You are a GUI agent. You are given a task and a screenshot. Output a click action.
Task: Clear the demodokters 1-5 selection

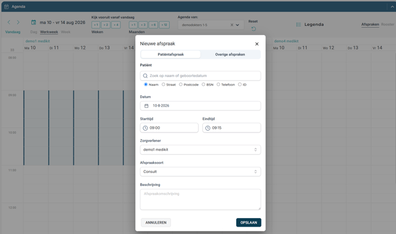tap(232, 25)
